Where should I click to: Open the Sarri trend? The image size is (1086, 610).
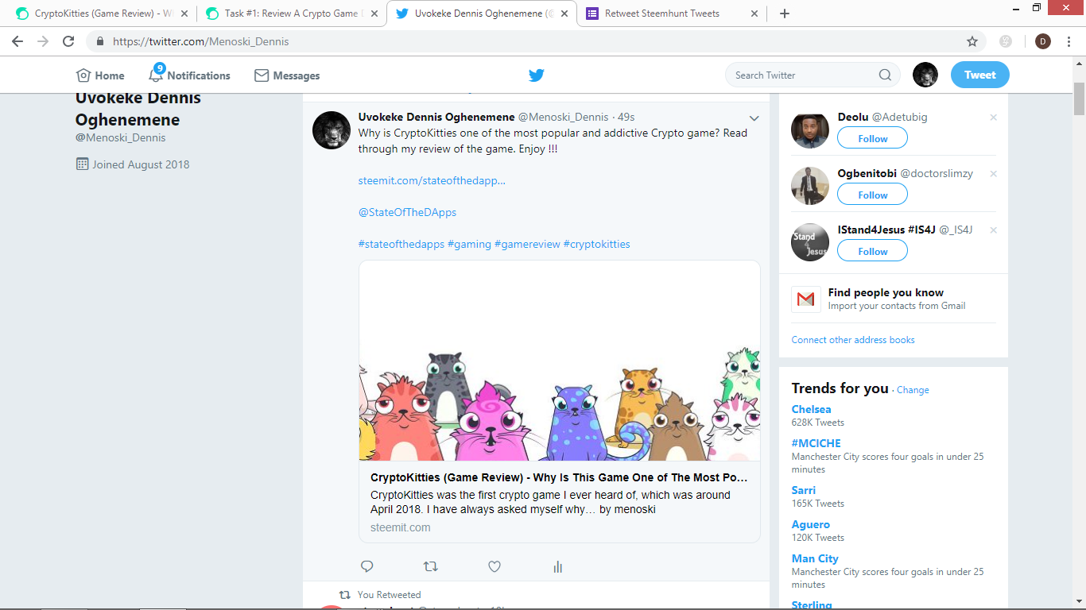[804, 490]
